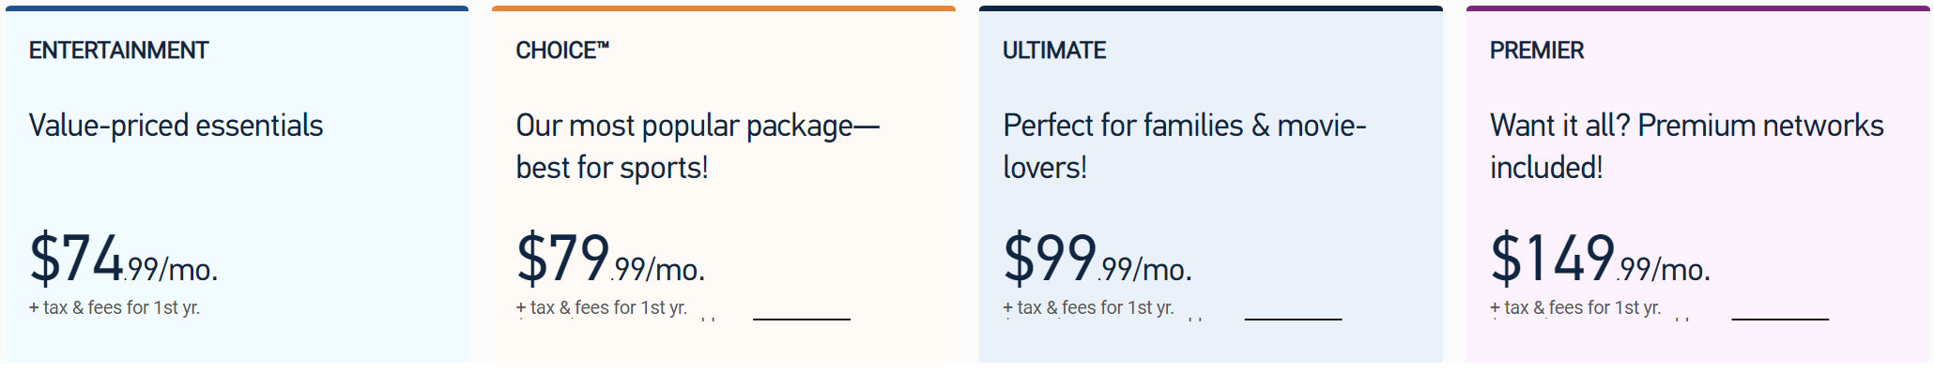Select the CHOICE™ package heading
The width and height of the screenshot is (1934, 372).
coord(562,51)
